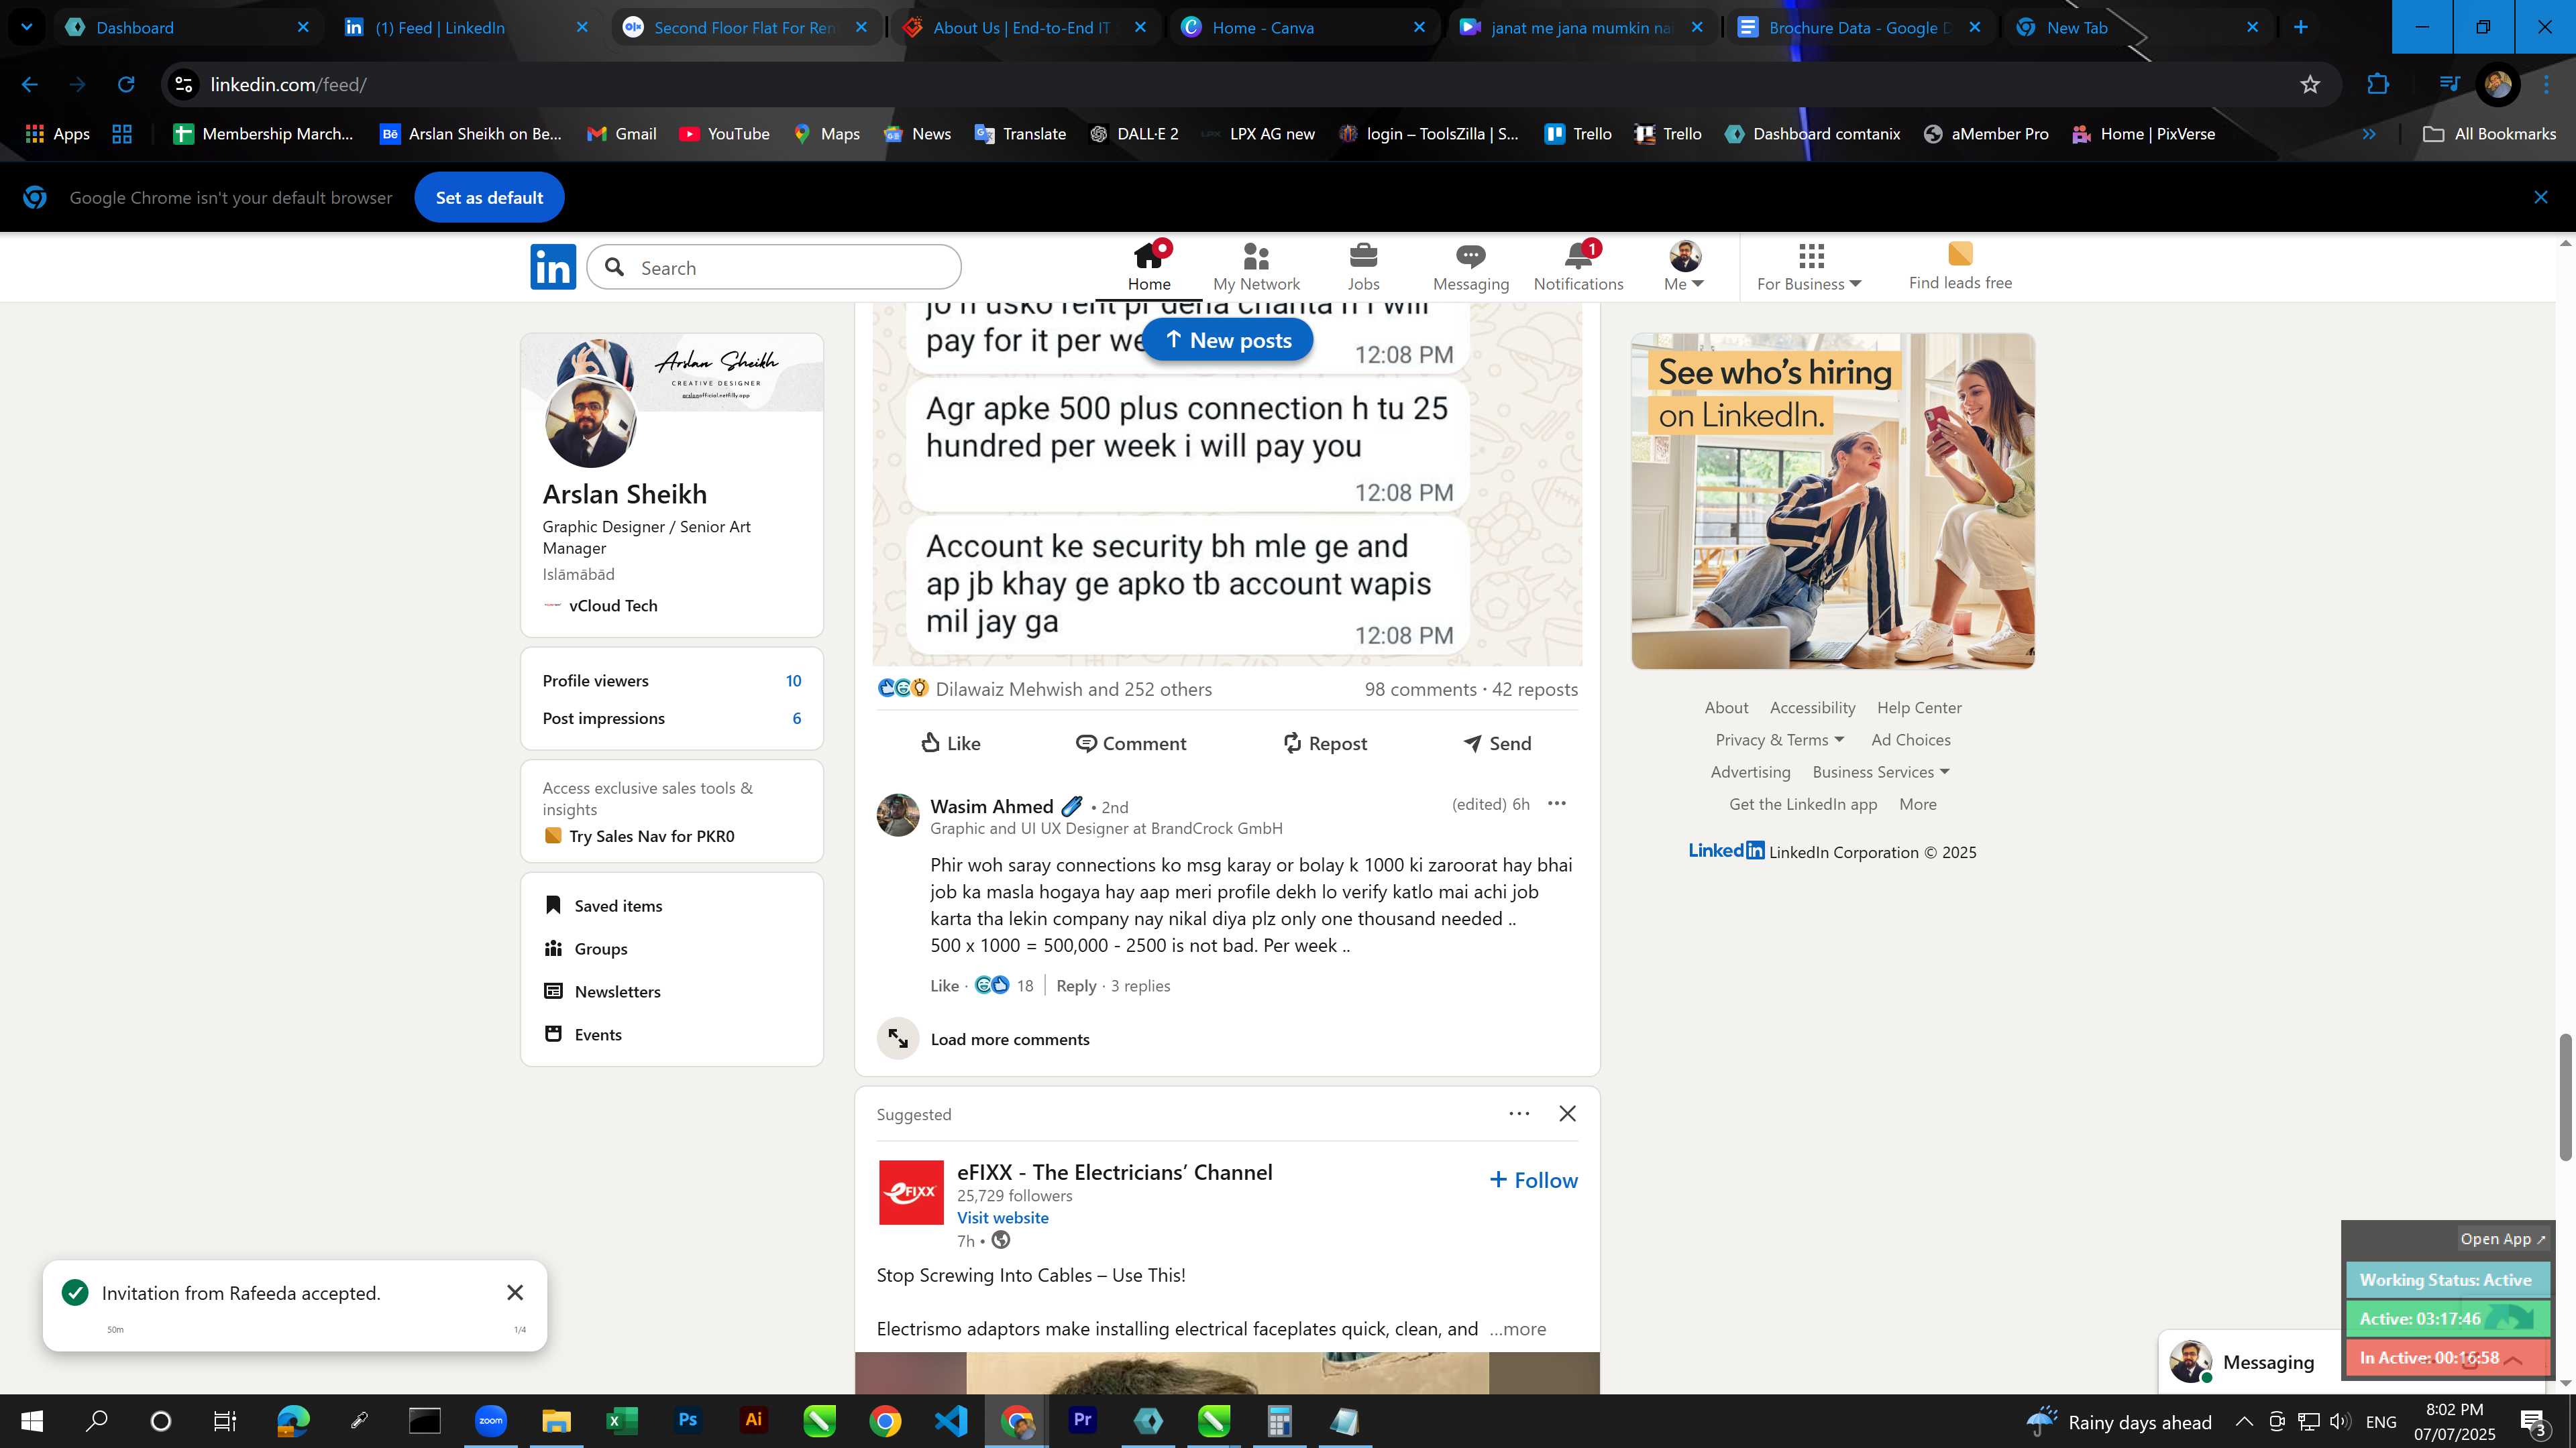
Task: Dismiss the default browser infobar
Action: click(x=2540, y=198)
